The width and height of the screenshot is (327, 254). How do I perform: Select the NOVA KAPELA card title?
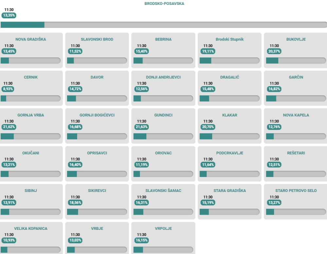(296, 115)
